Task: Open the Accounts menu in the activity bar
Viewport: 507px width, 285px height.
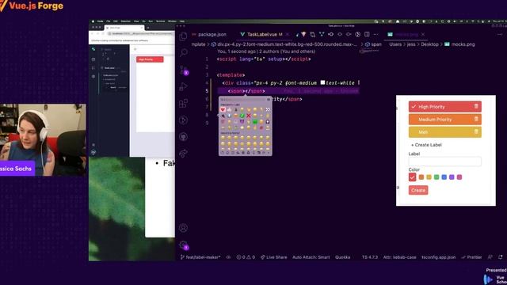Action: click(183, 228)
